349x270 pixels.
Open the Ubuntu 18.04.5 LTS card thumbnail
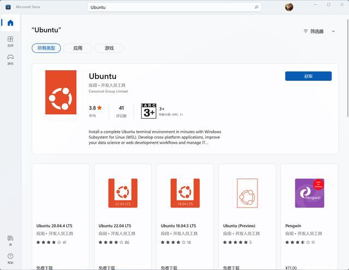click(185, 193)
